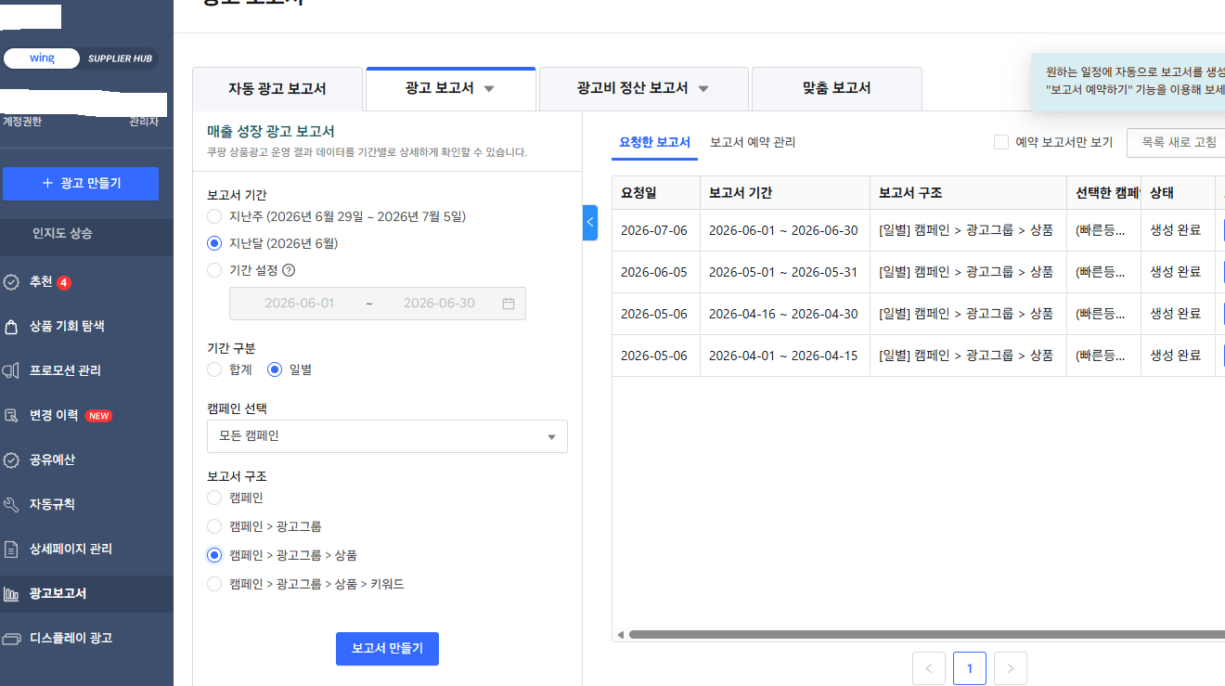The width and height of the screenshot is (1225, 686).
Task: Go to previous page arrow
Action: (929, 668)
